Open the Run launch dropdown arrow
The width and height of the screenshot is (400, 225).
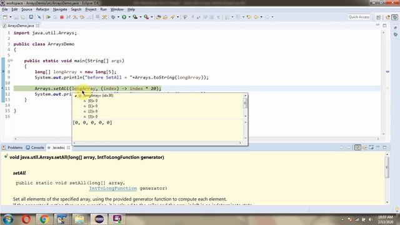pos(129,17)
